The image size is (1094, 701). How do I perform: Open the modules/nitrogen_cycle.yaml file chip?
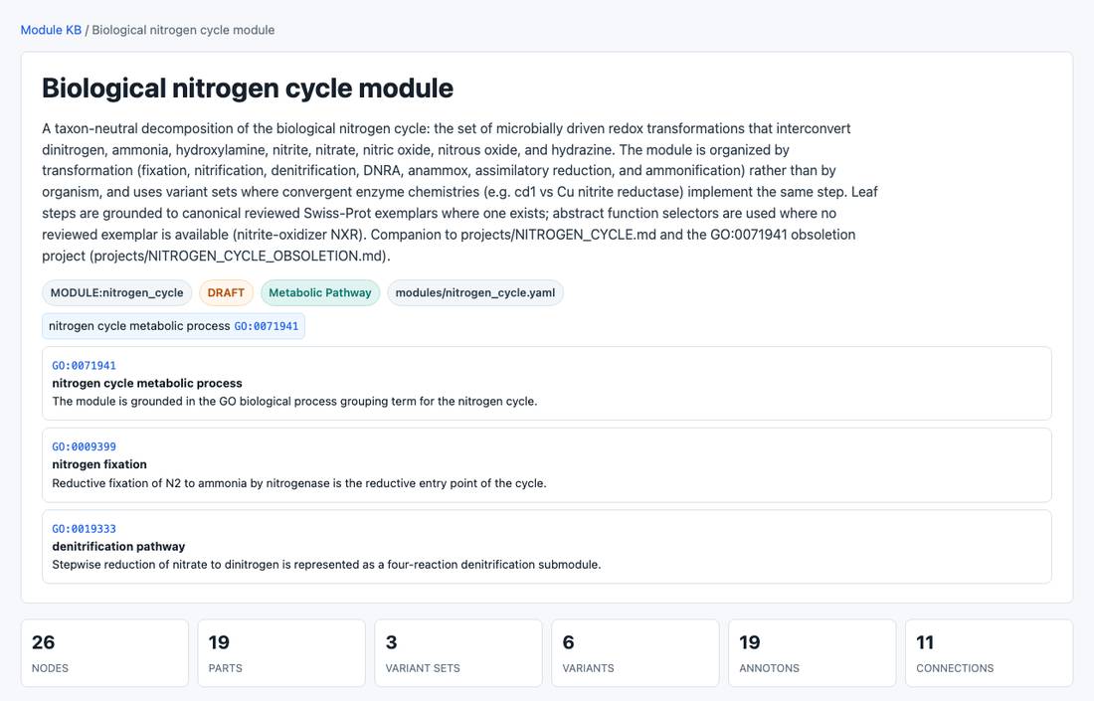coord(475,293)
